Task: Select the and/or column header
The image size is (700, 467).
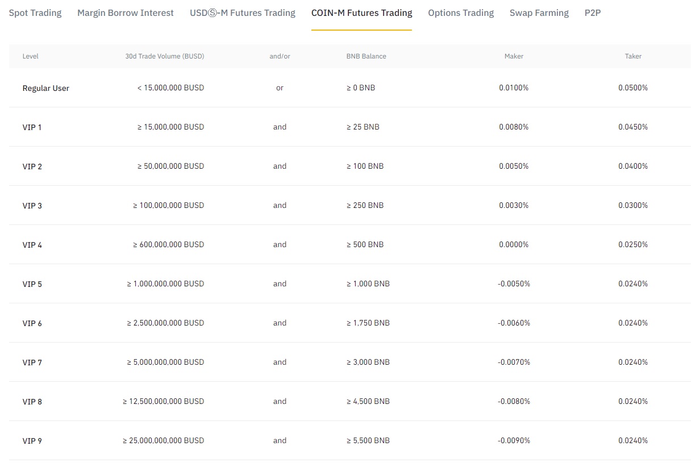Action: [280, 56]
